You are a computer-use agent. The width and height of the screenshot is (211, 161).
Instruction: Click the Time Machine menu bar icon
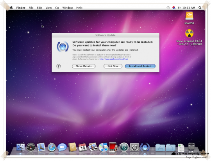click(x=168, y=8)
